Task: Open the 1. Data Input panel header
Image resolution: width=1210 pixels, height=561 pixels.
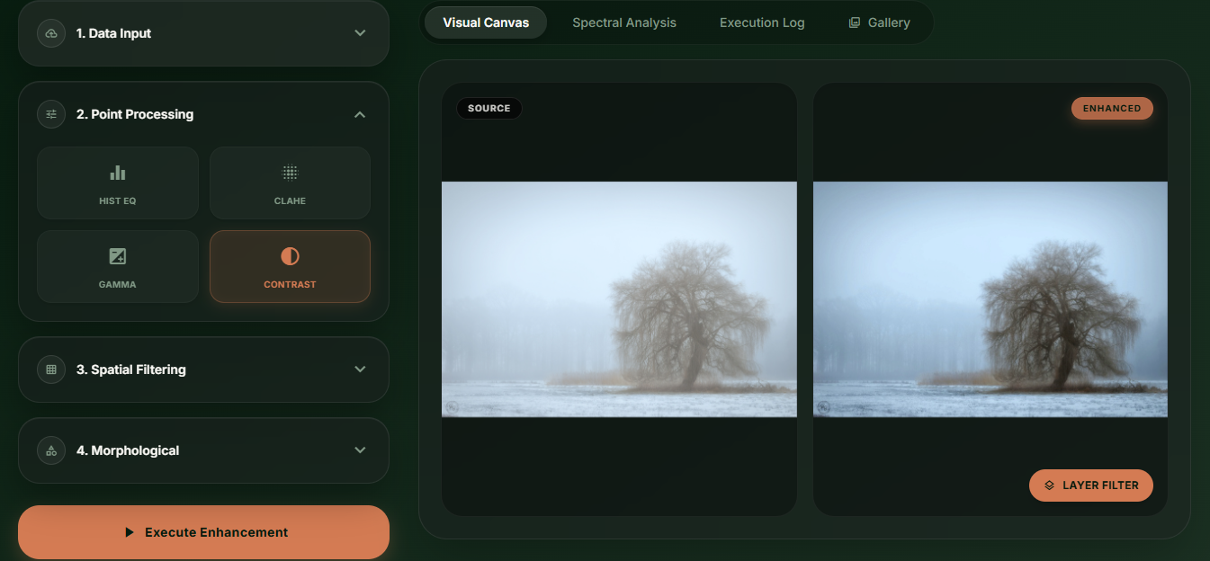Action: (203, 33)
